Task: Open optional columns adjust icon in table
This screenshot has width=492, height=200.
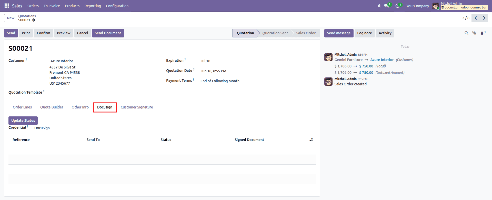Action: point(311,140)
